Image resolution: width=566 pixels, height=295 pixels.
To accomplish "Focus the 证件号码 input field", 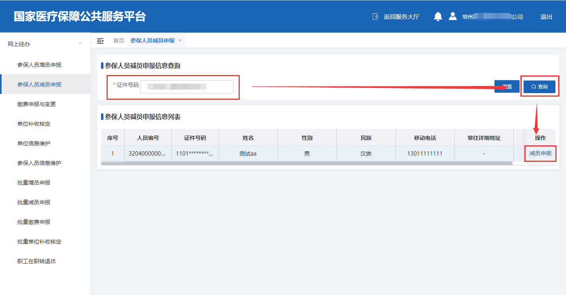I will click(187, 87).
